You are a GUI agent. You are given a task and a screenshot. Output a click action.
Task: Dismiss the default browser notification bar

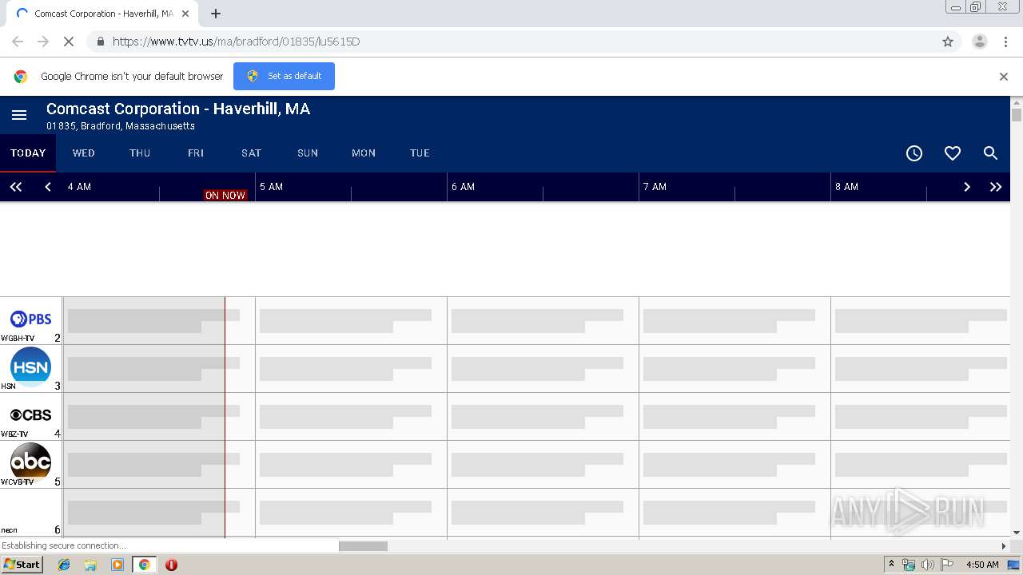pos(1004,77)
